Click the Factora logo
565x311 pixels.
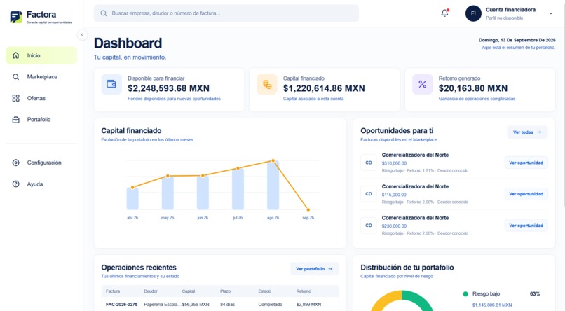tap(41, 17)
